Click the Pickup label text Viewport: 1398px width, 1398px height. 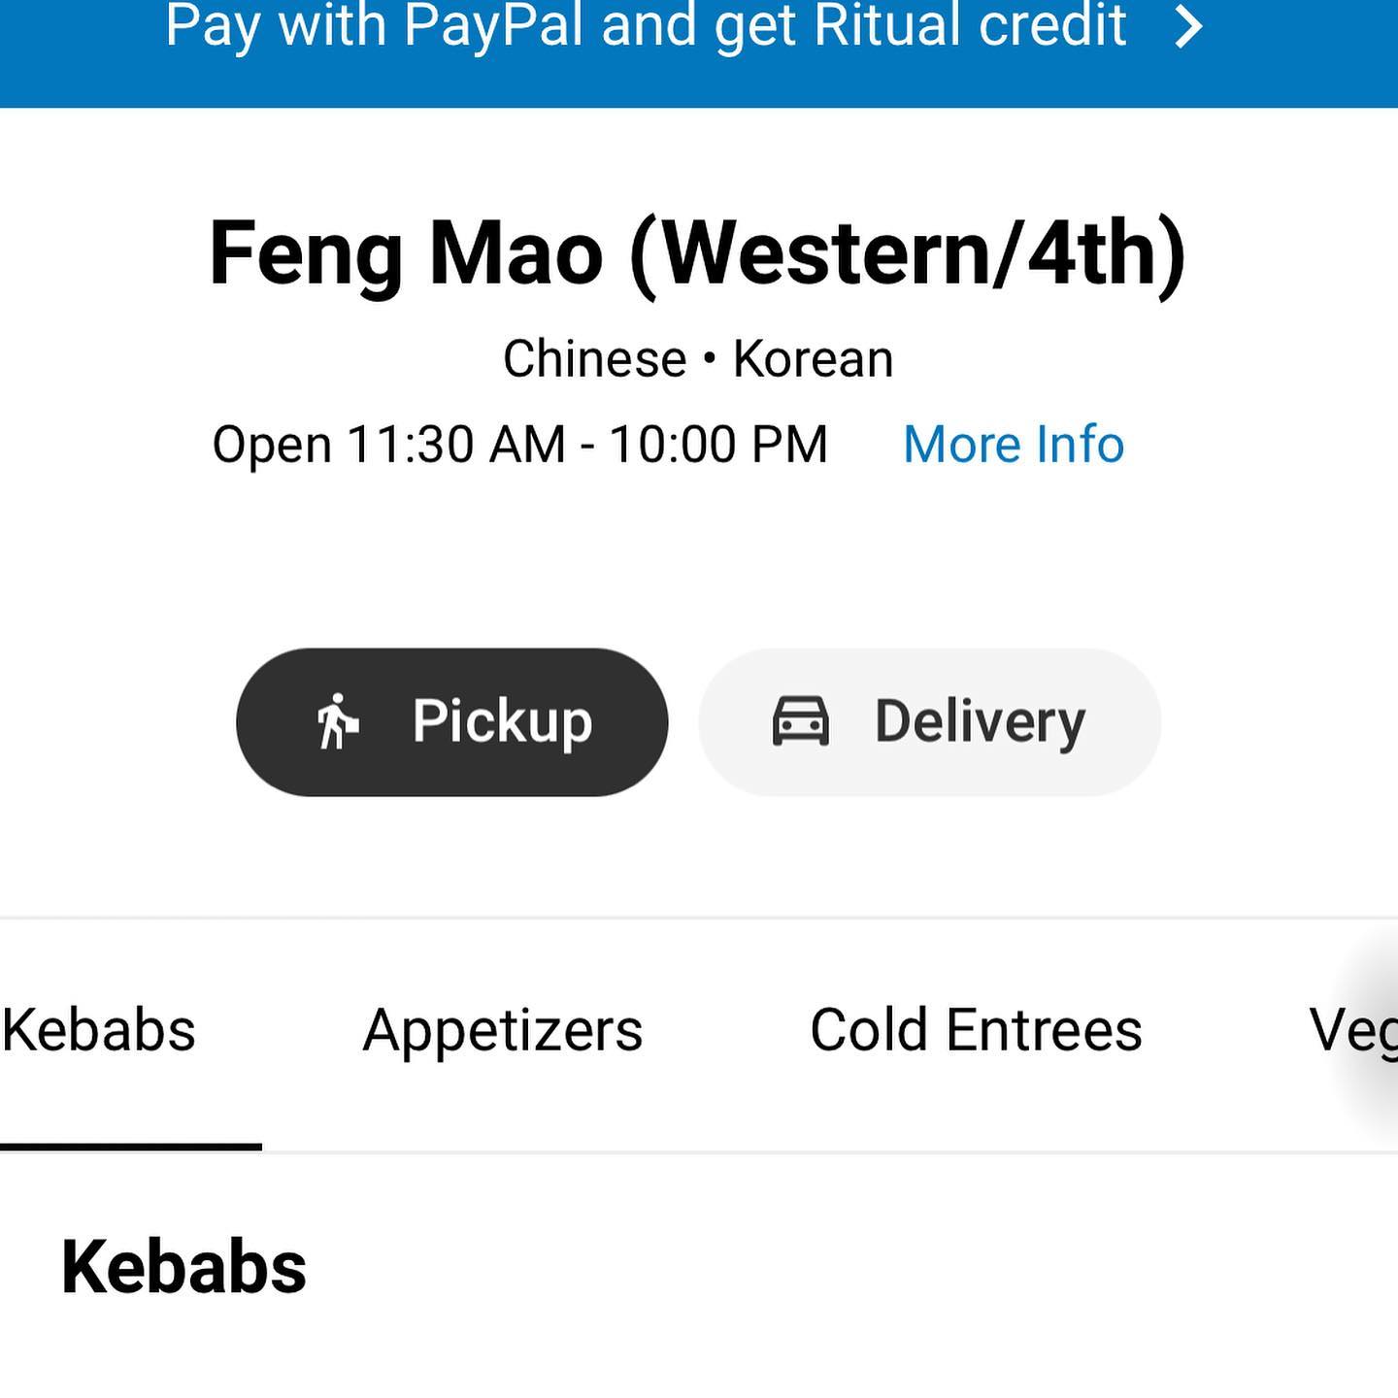(502, 722)
